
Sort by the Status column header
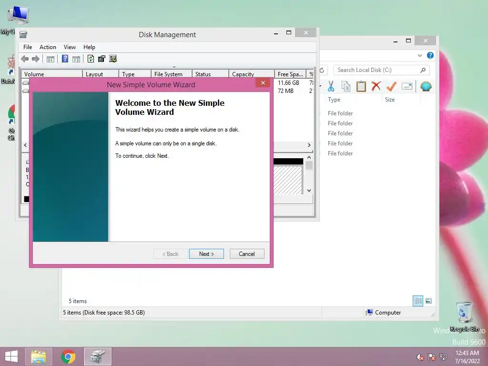(x=210, y=74)
